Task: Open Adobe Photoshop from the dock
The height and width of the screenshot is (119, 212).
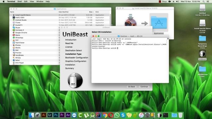Action: point(56,115)
